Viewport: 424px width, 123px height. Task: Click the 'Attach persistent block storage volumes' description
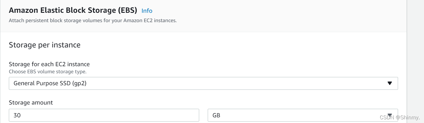(93, 21)
